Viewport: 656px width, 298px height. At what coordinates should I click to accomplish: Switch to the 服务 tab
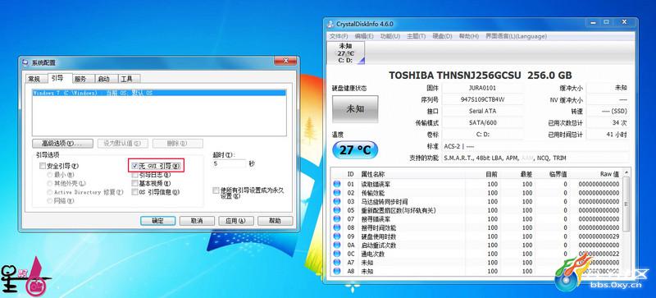coord(80,79)
